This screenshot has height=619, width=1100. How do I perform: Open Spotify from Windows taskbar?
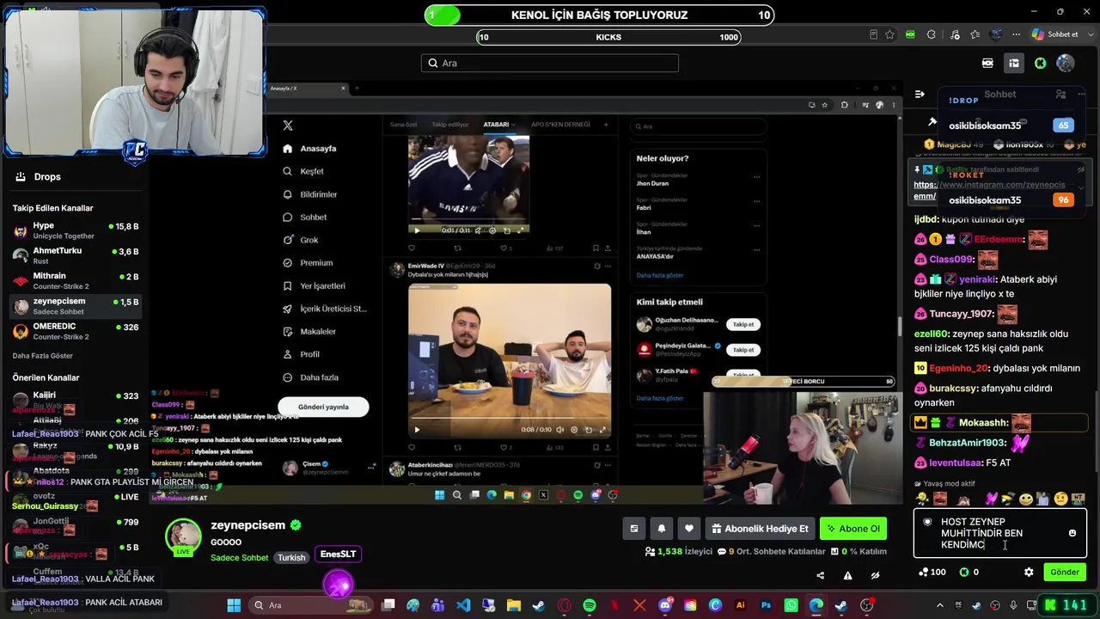pyautogui.click(x=590, y=605)
